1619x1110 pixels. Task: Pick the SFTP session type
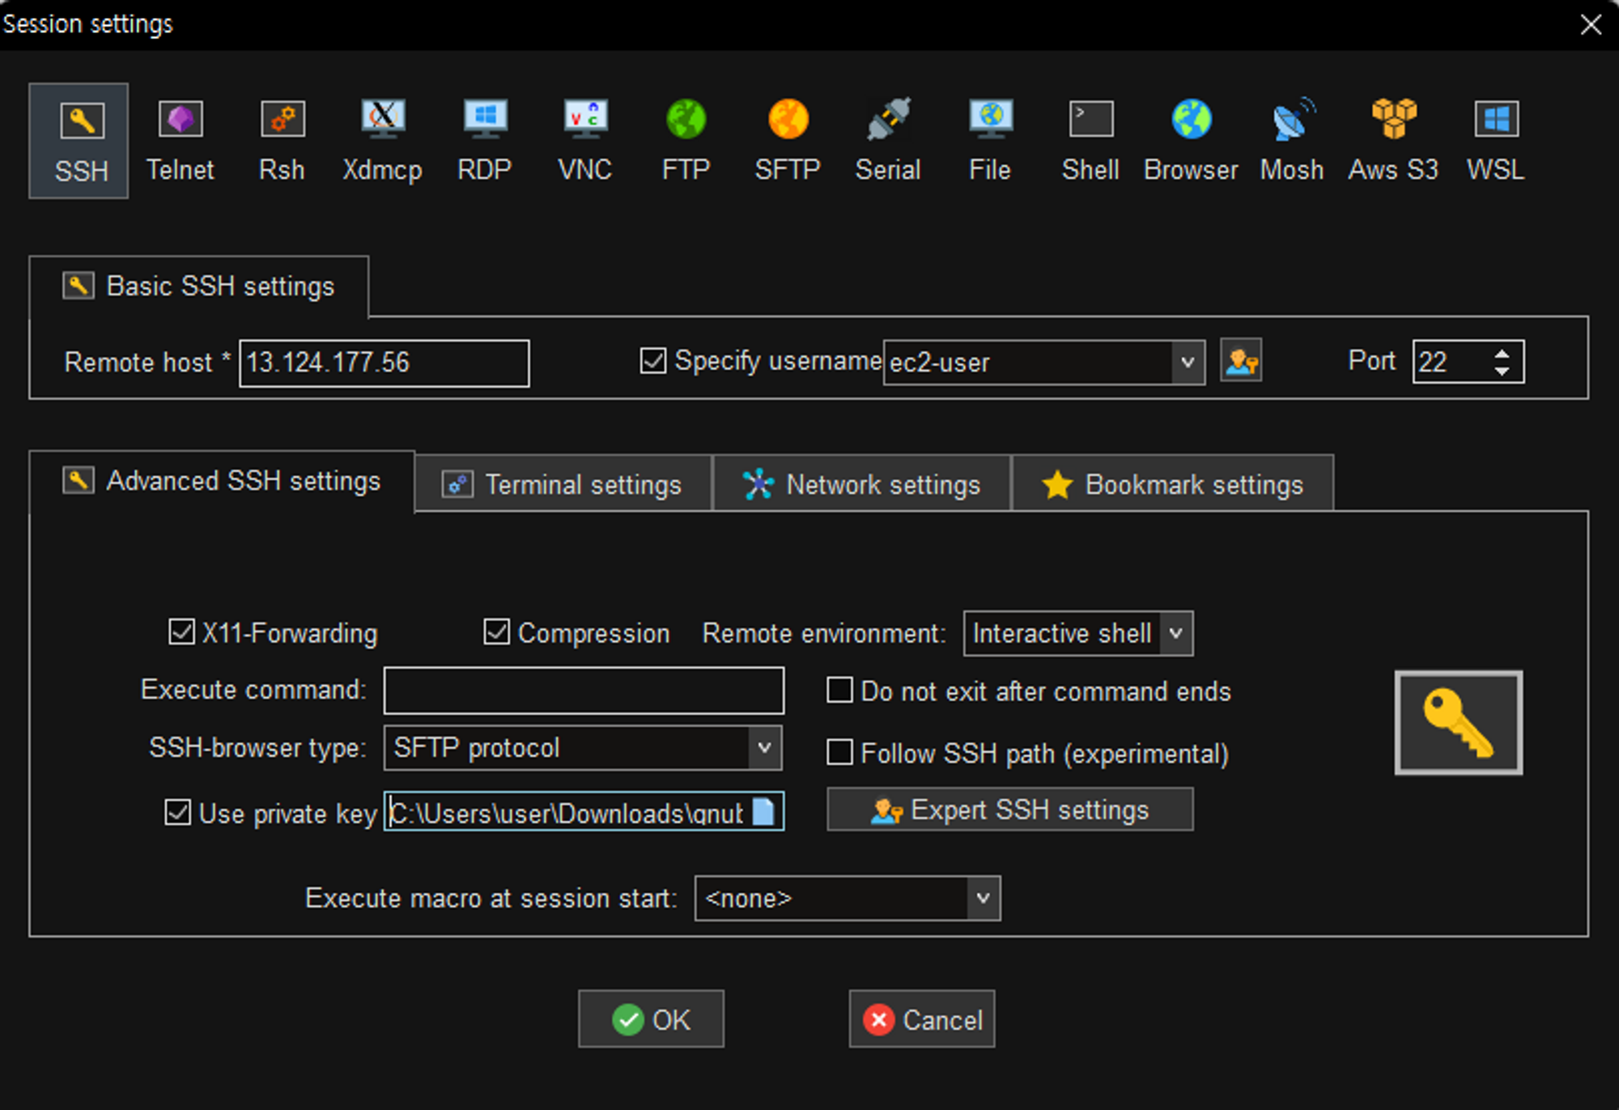787,139
